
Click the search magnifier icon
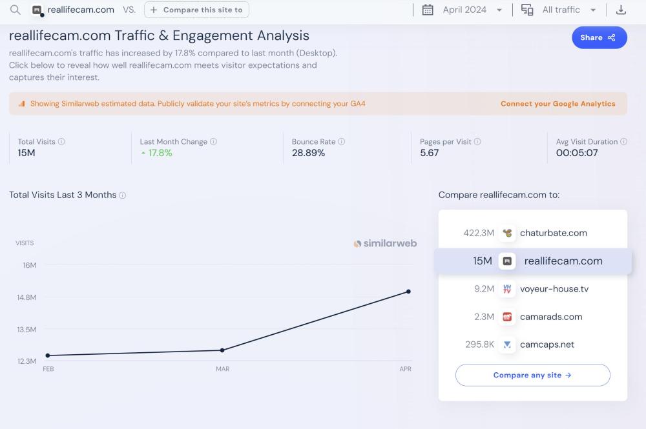coord(16,10)
